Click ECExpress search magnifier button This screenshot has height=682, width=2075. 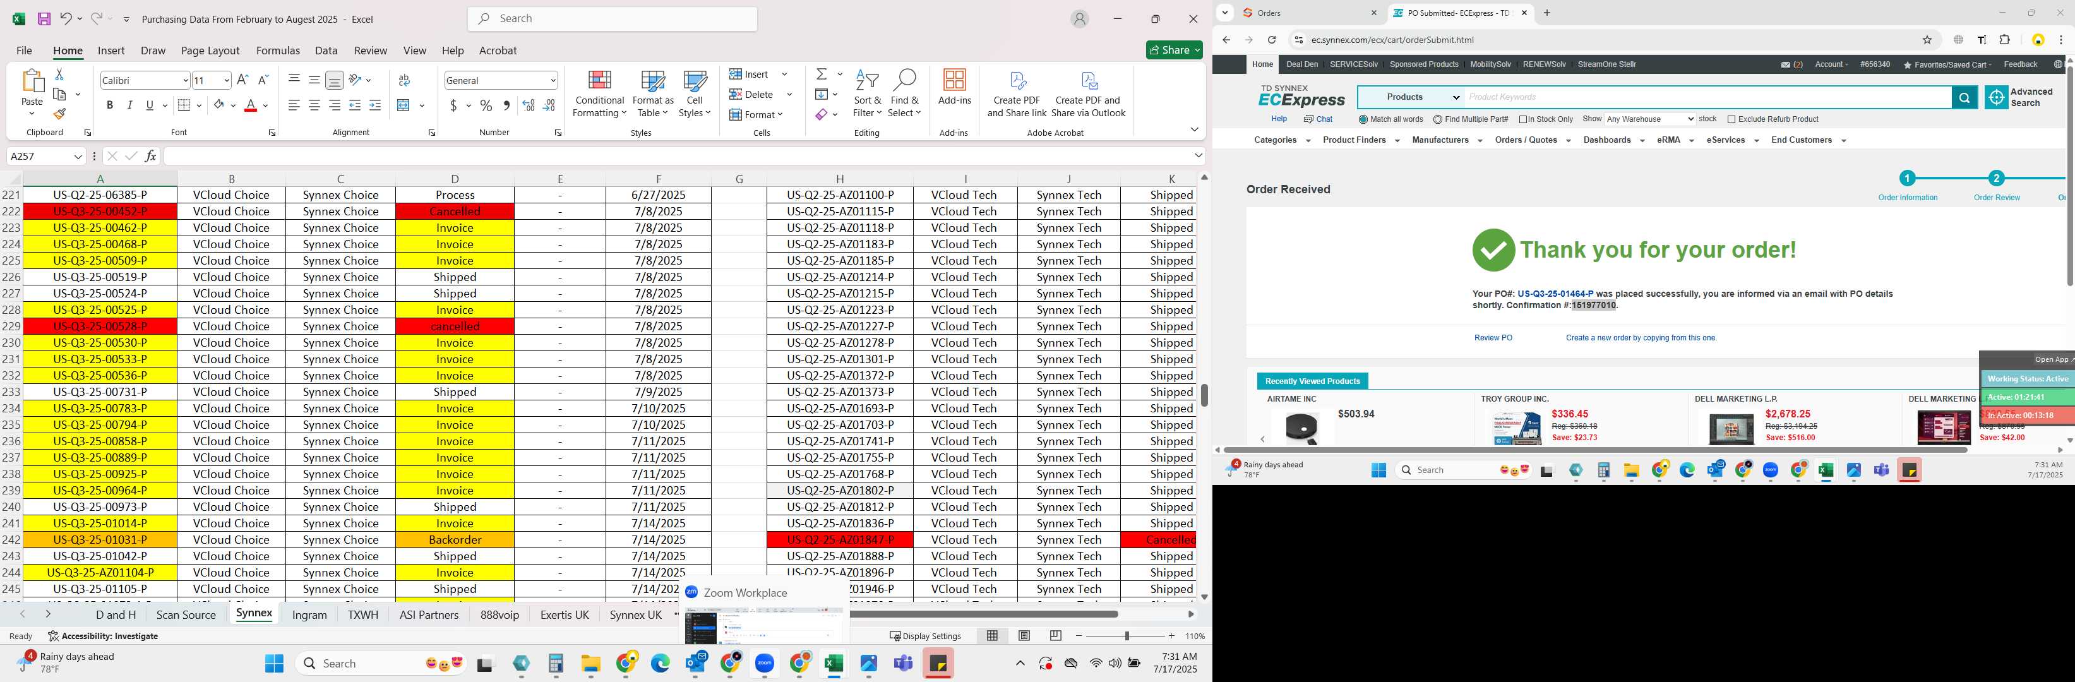[x=1964, y=97]
